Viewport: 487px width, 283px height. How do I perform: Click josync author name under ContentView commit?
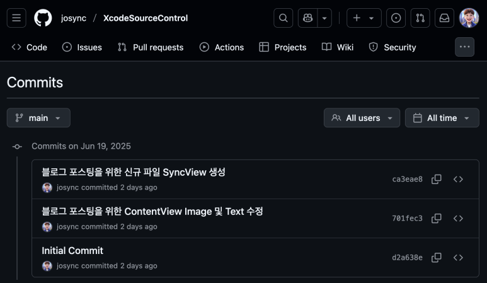pos(67,227)
